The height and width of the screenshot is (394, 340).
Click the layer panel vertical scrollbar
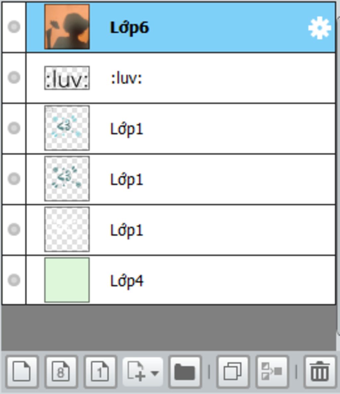click(338, 176)
